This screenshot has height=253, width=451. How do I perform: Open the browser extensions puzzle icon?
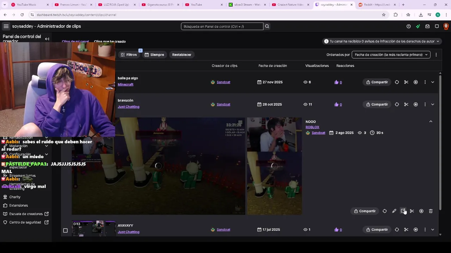click(396, 15)
